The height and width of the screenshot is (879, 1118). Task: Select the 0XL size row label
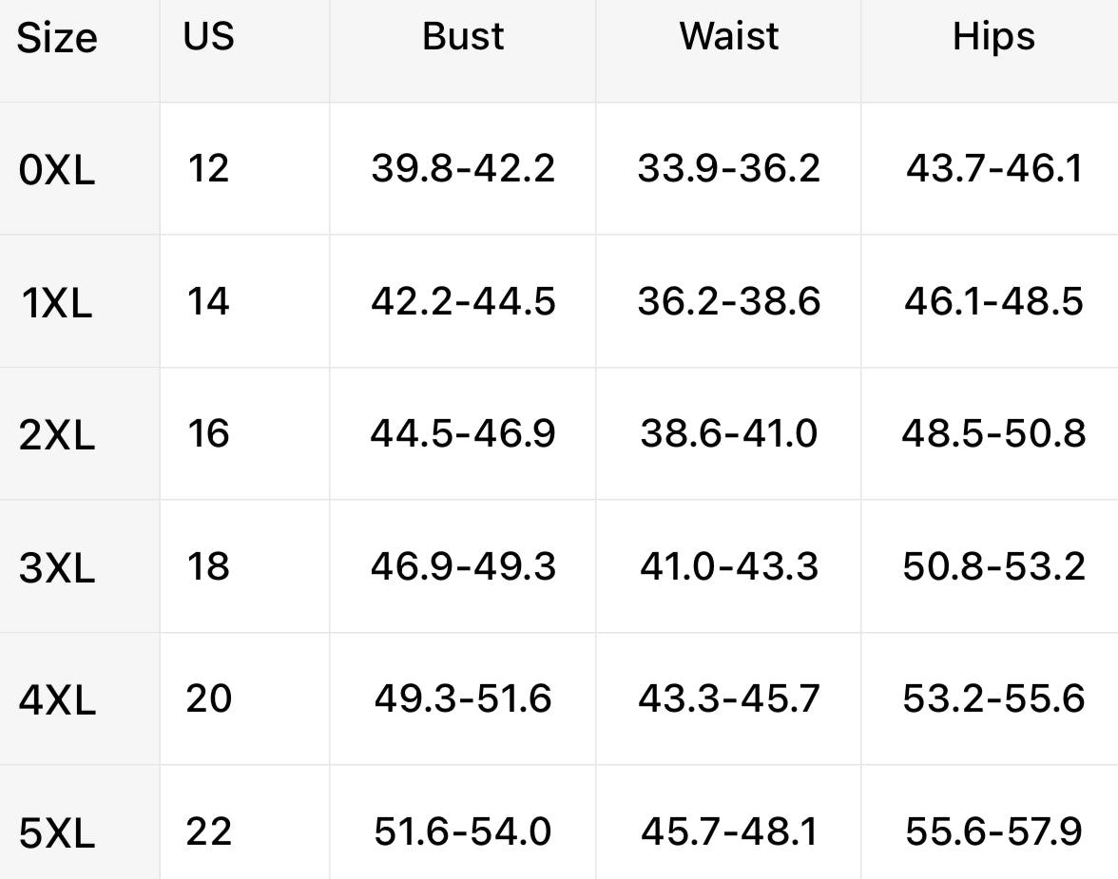pos(57,170)
